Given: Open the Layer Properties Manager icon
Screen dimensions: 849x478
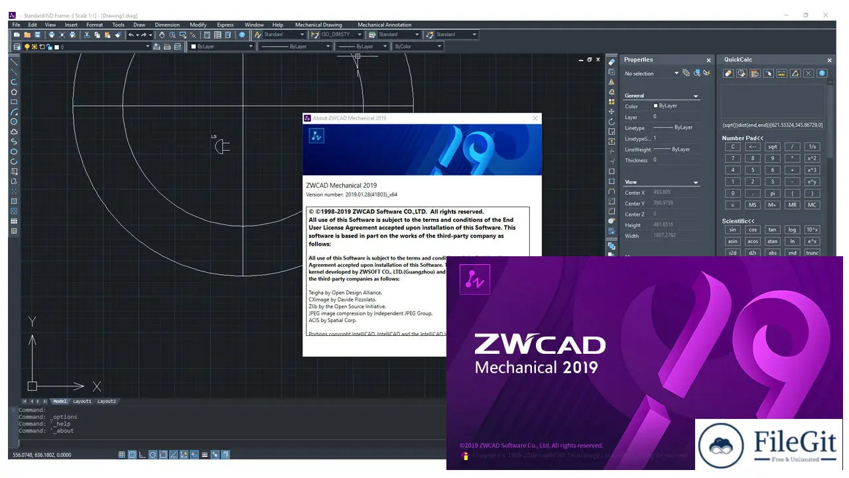Looking at the screenshot, I should pyautogui.click(x=17, y=46).
